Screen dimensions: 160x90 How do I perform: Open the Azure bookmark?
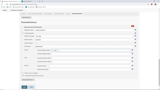(x=9, y=7)
